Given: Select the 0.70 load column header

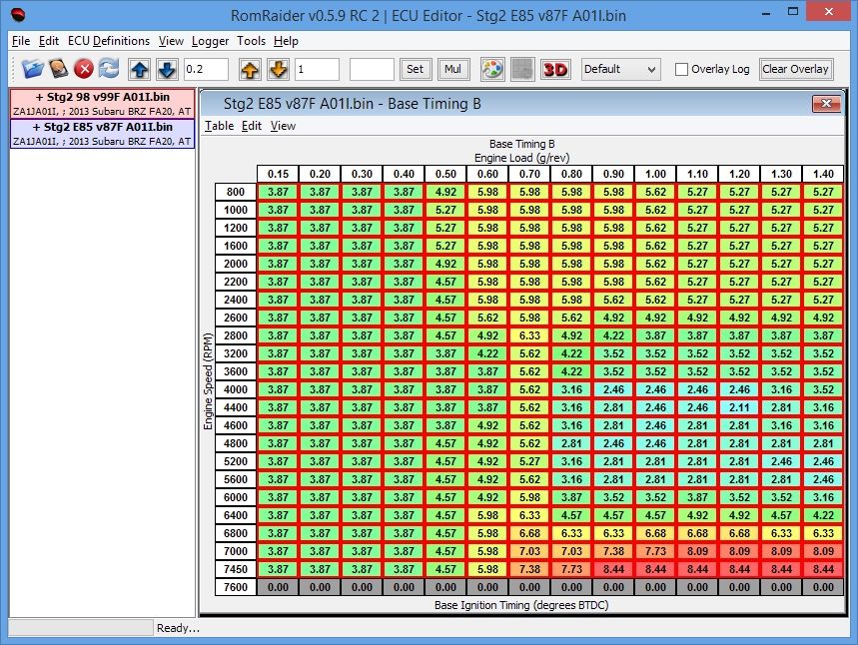Looking at the screenshot, I should coord(529,174).
